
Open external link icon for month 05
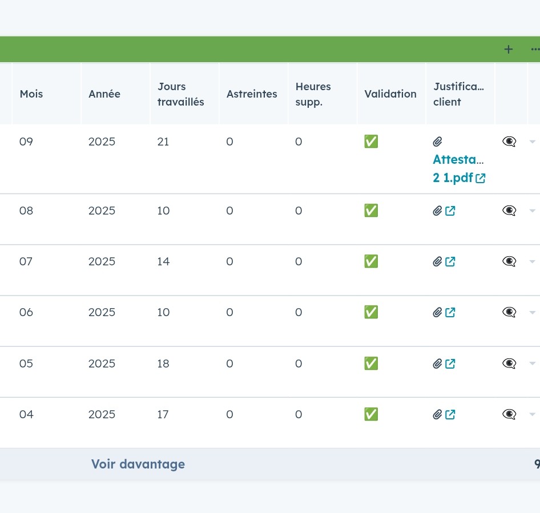coord(450,363)
